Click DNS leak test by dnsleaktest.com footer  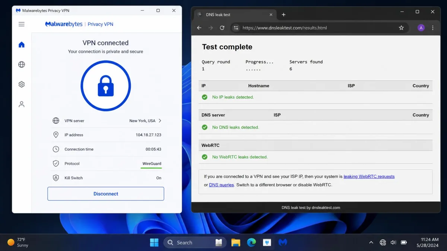point(311,207)
